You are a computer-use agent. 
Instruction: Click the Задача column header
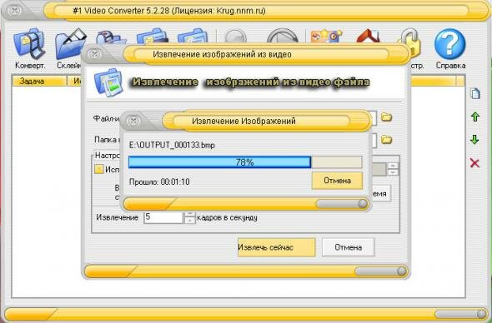pyautogui.click(x=40, y=81)
